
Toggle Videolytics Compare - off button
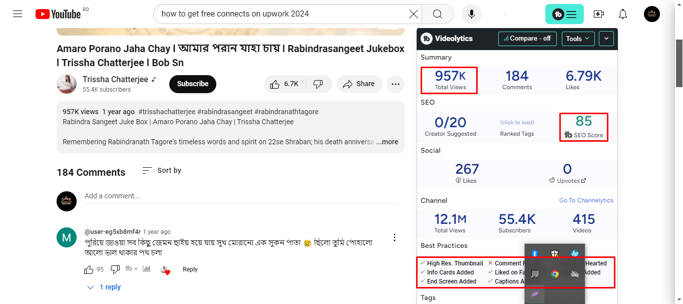click(527, 39)
